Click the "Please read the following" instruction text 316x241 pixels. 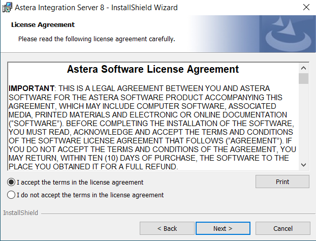tap(97, 39)
